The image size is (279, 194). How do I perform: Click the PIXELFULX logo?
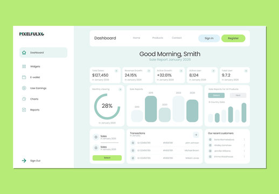tap(32, 34)
